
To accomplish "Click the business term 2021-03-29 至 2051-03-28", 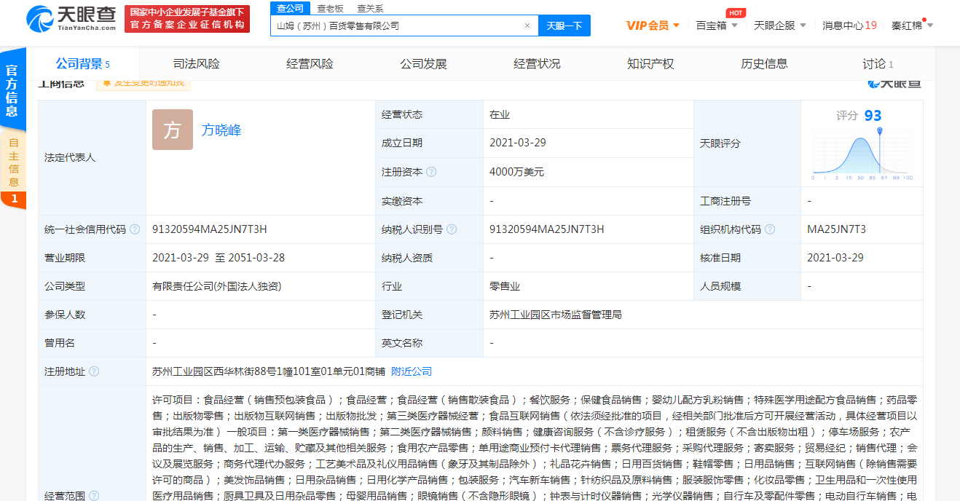I will [219, 258].
